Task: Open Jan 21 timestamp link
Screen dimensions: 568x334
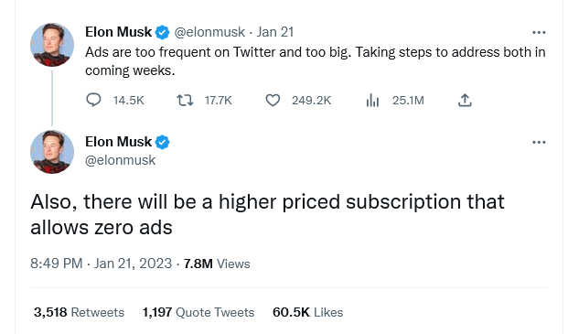Action: (x=275, y=32)
